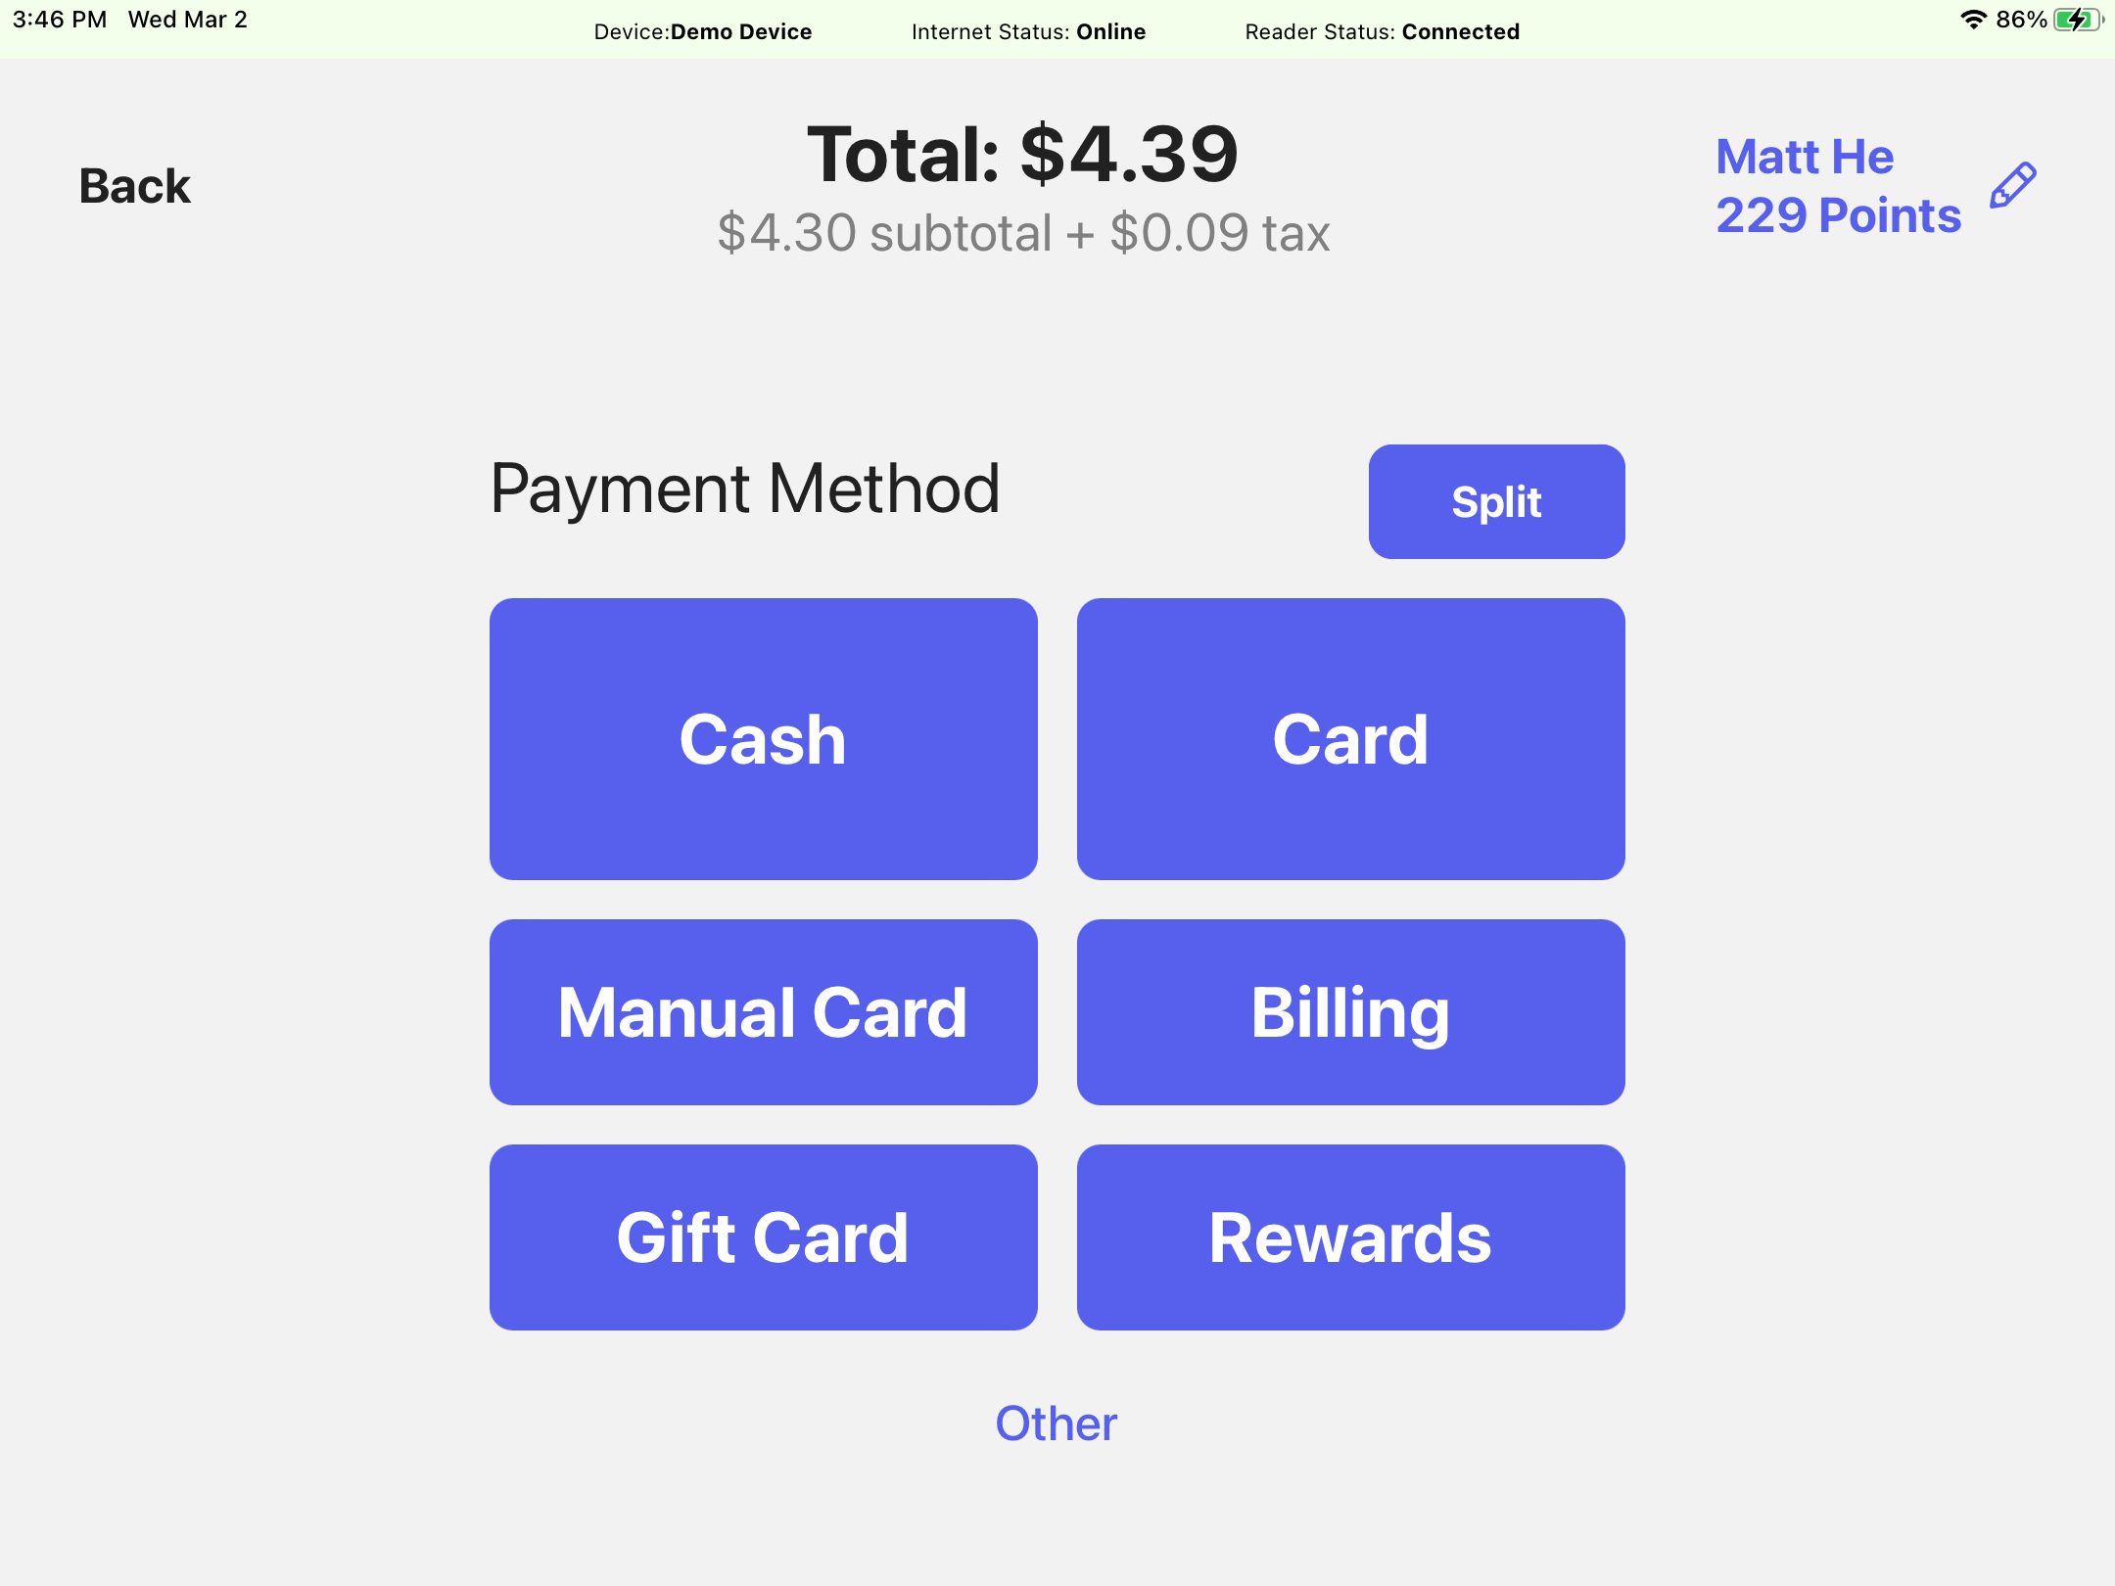
Task: Tap the Total $4.39 amount
Action: [x=1022, y=155]
